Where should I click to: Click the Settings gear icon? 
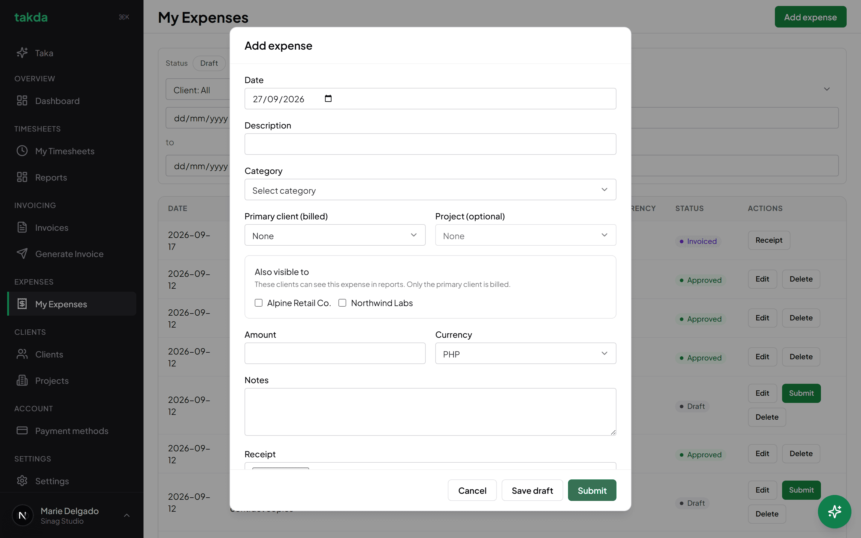[x=22, y=481]
